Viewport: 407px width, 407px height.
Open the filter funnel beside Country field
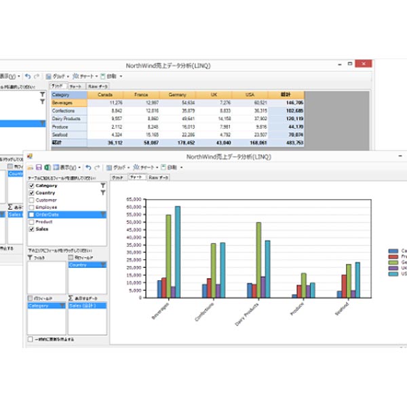103,193
